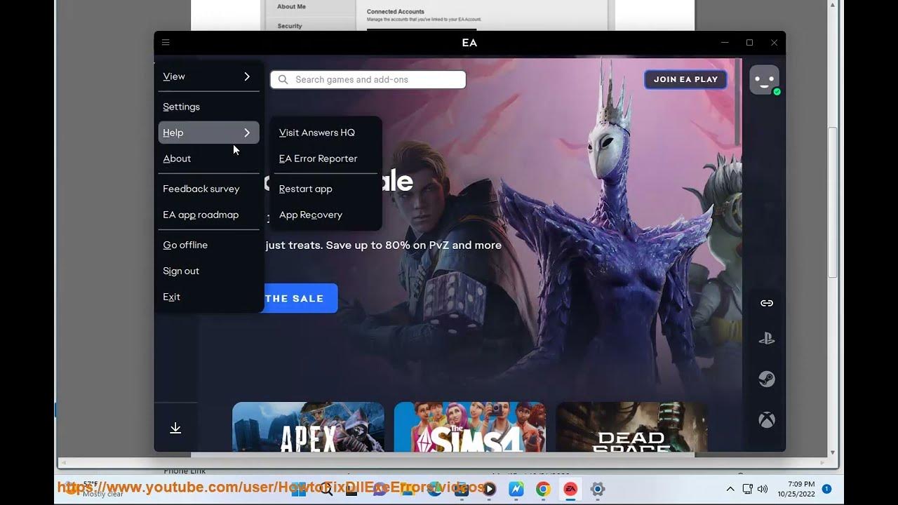This screenshot has width=898, height=505.
Task: Click Security in background window
Action: [290, 26]
